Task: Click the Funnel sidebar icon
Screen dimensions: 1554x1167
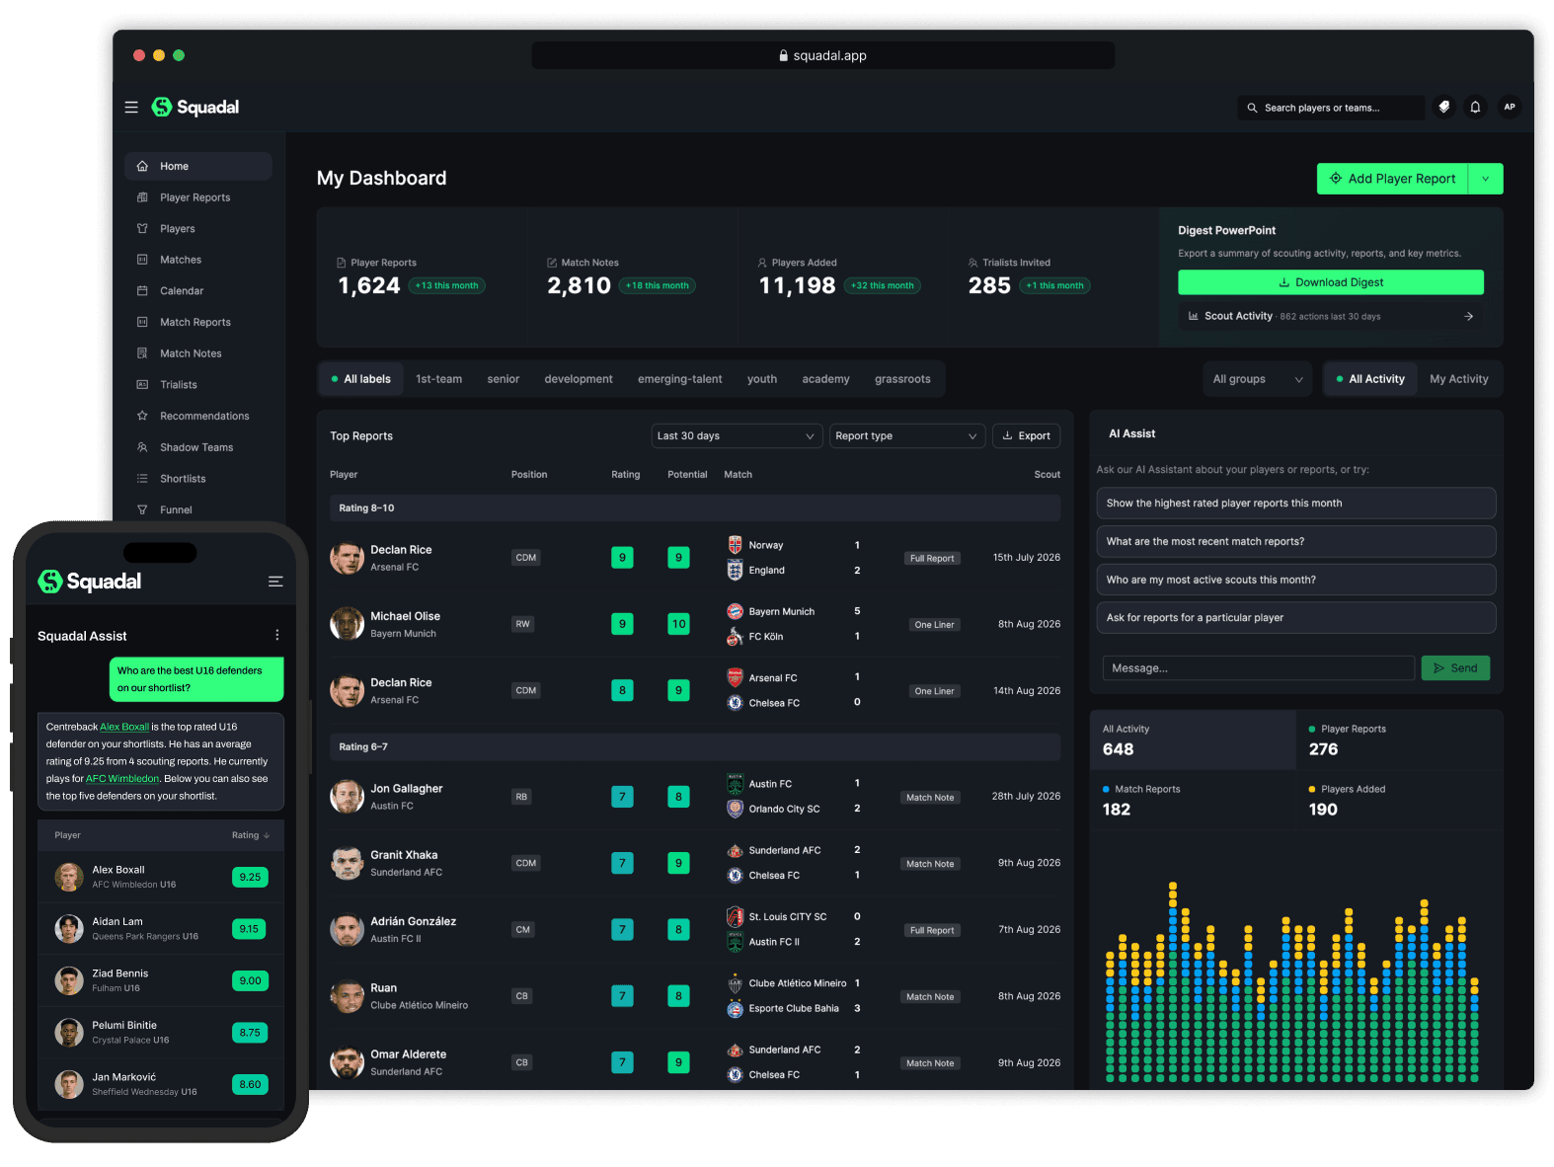Action: click(x=142, y=509)
